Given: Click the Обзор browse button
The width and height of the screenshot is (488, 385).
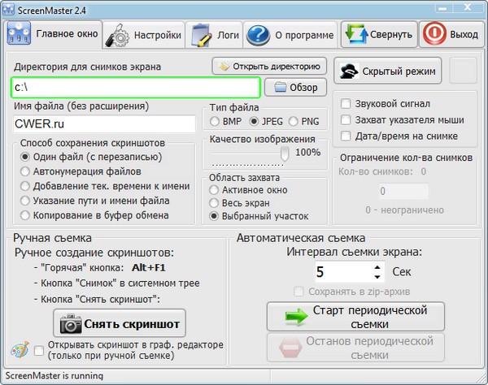Looking at the screenshot, I should coord(296,88).
